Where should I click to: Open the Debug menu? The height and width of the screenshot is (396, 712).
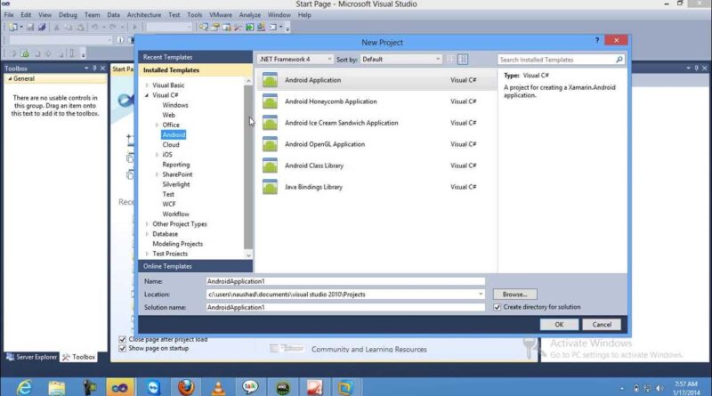pos(68,15)
